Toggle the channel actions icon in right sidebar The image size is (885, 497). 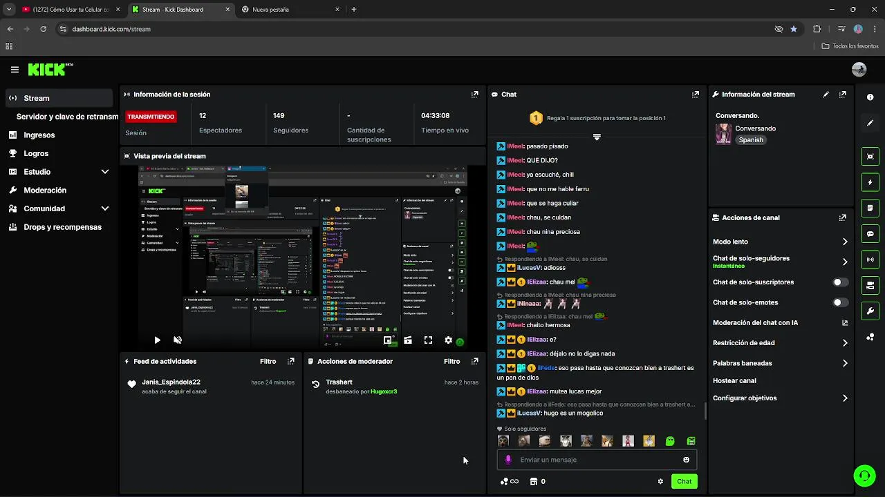click(x=870, y=285)
